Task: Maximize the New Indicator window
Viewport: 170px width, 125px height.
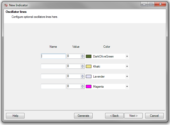Action: pyautogui.click(x=151, y=4)
